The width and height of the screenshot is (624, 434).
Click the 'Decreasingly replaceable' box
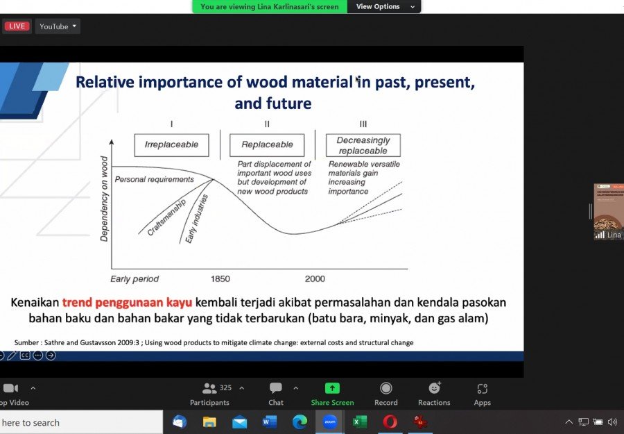coord(363,145)
